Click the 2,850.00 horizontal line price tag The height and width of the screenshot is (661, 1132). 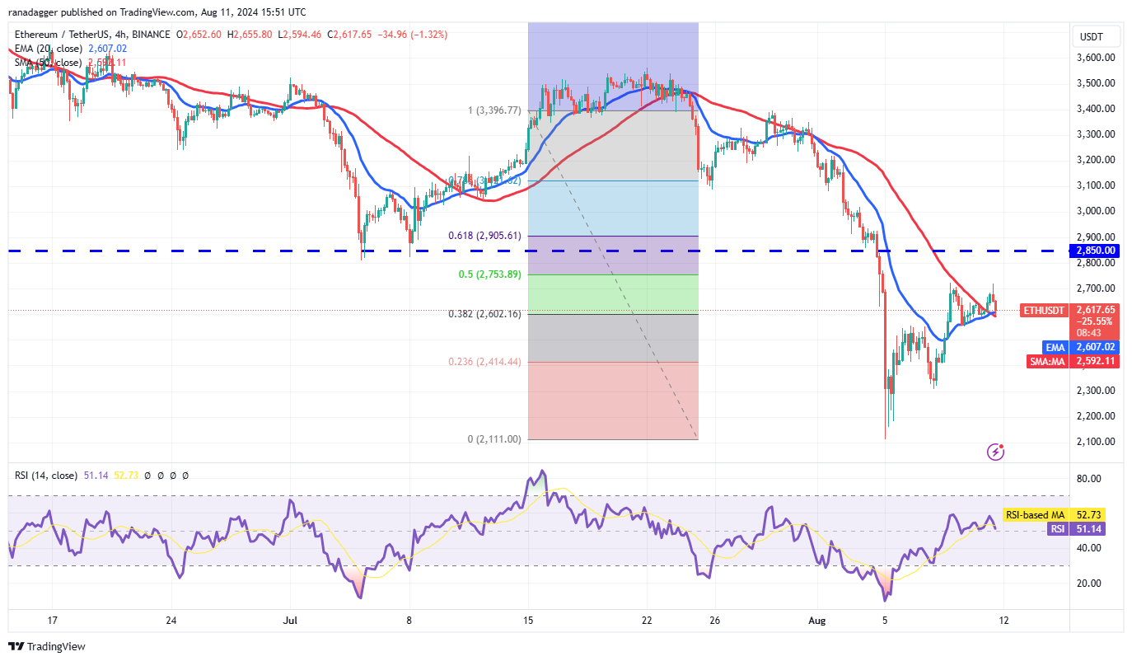(1096, 251)
